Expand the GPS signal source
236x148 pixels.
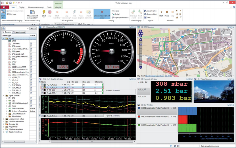pyautogui.click(x=7, y=98)
